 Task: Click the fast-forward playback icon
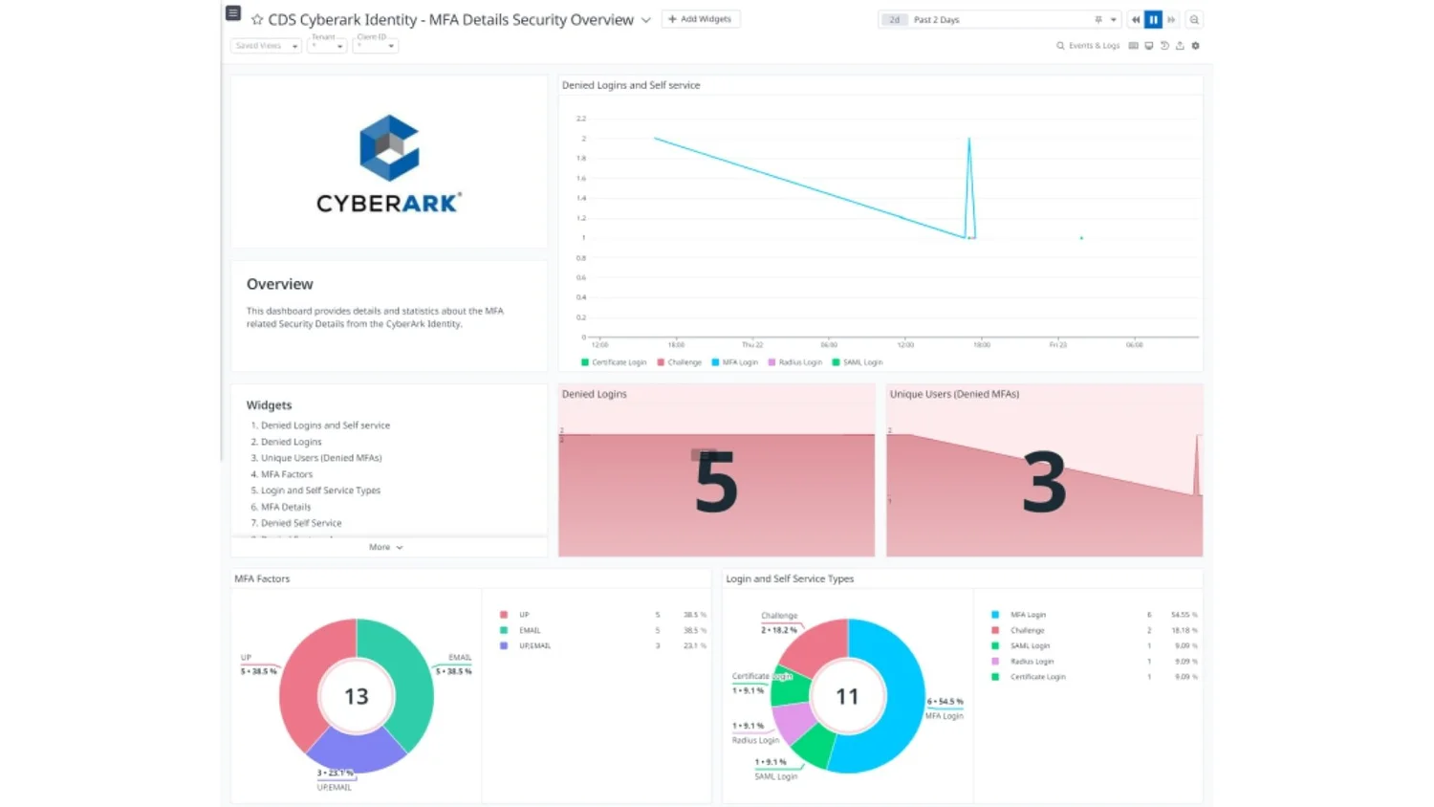1171,19
